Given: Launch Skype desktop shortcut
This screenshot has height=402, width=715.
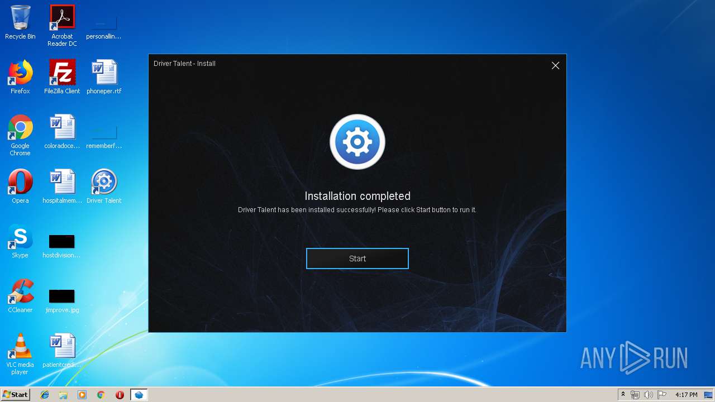Looking at the screenshot, I should [x=20, y=241].
